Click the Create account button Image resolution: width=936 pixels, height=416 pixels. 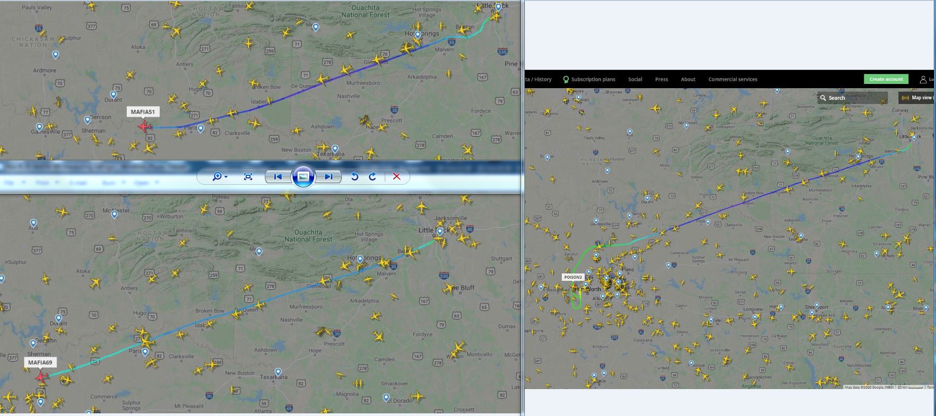[886, 79]
